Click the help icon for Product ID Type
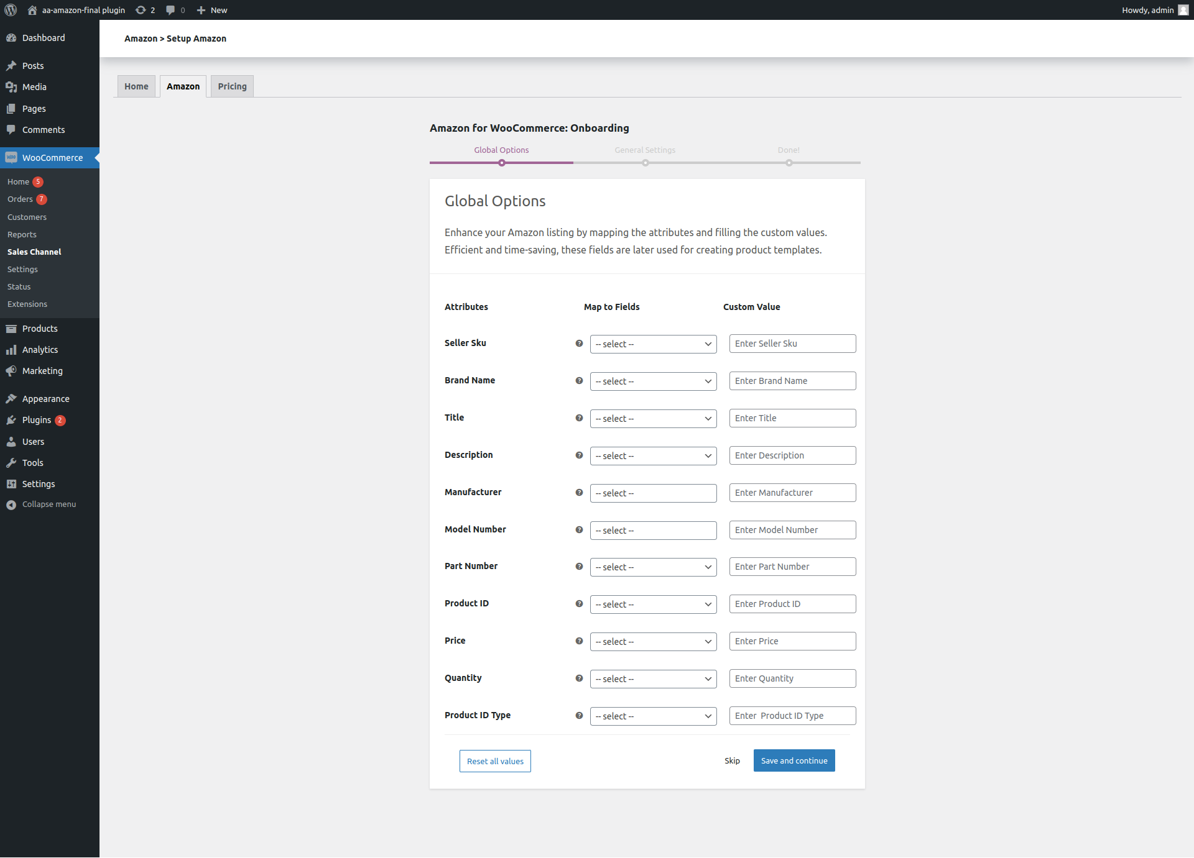 click(x=579, y=716)
